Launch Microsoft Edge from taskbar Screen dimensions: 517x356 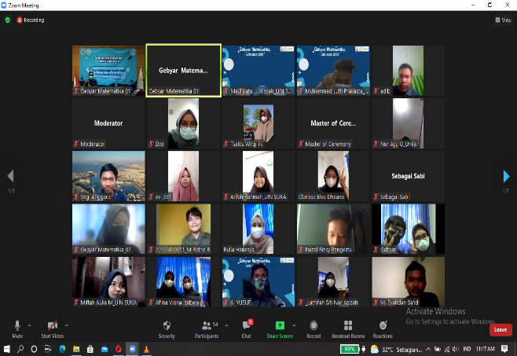[x=62, y=349]
